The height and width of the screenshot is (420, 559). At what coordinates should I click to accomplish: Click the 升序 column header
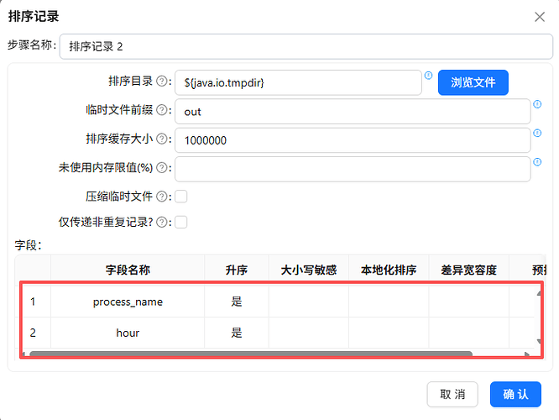pos(237,270)
